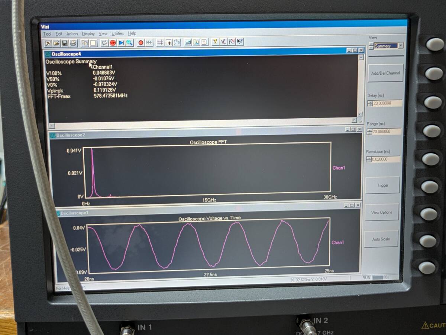This screenshot has width=446, height=335.
Task: Open the Edit menu
Action: [x=59, y=34]
